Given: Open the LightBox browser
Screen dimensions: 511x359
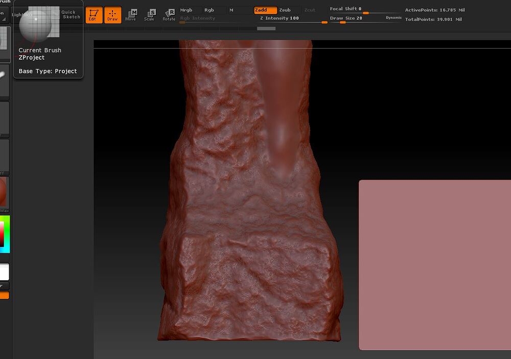Looking at the screenshot, I should 22,15.
